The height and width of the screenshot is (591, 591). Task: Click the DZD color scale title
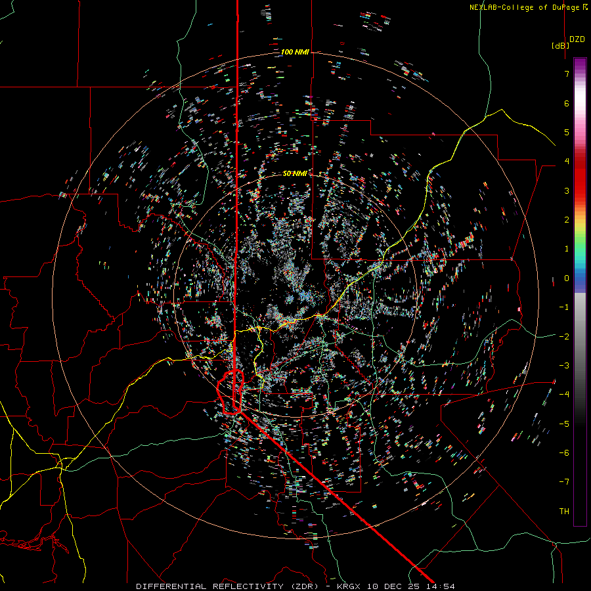click(x=577, y=39)
